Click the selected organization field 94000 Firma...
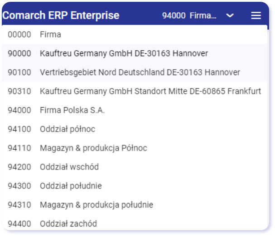This screenshot has height=236, width=275. click(189, 15)
